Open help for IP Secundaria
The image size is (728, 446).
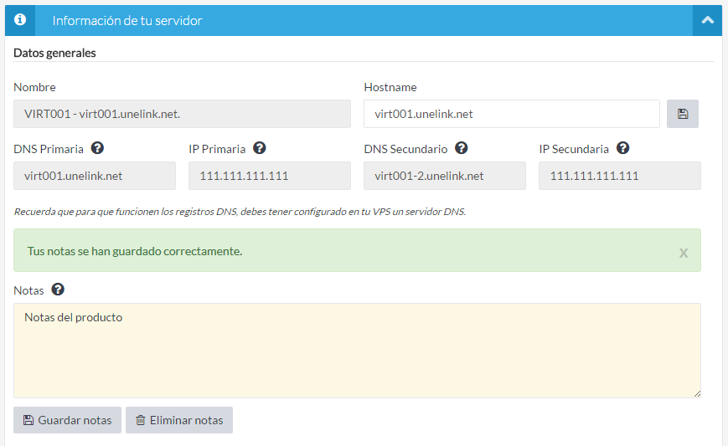622,148
